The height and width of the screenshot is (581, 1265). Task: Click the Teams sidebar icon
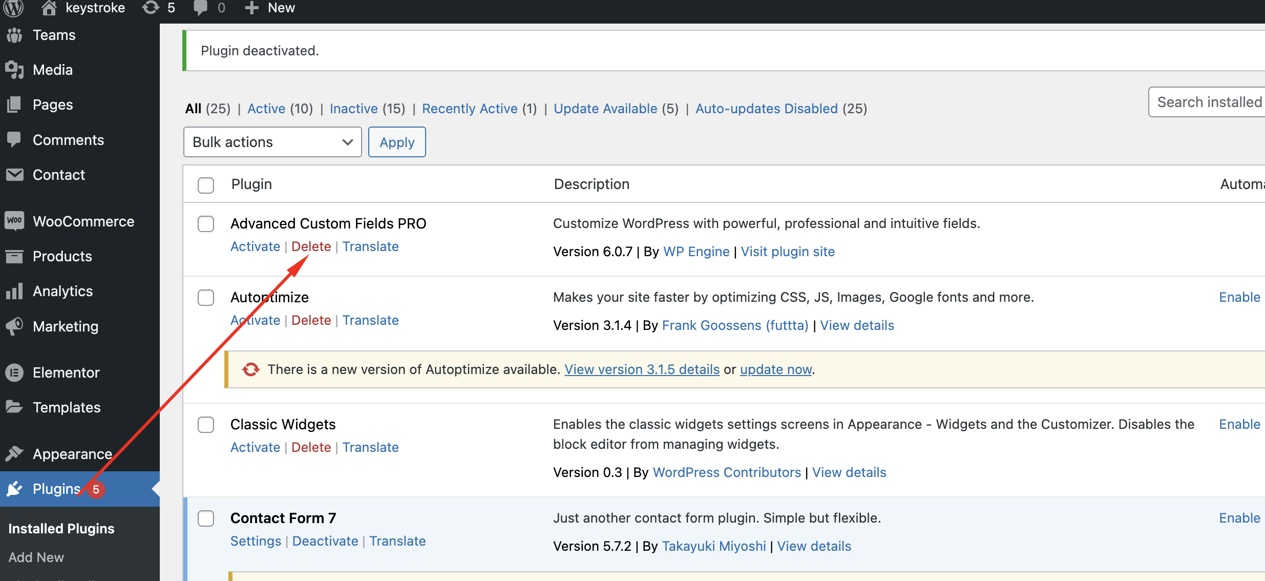click(14, 35)
